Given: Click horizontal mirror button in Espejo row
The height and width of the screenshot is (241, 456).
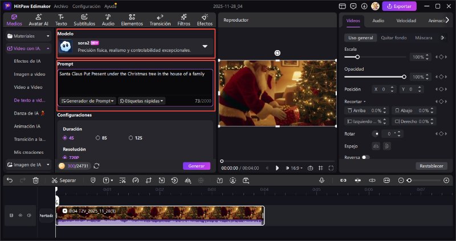Looking at the screenshot, I should [x=376, y=146].
